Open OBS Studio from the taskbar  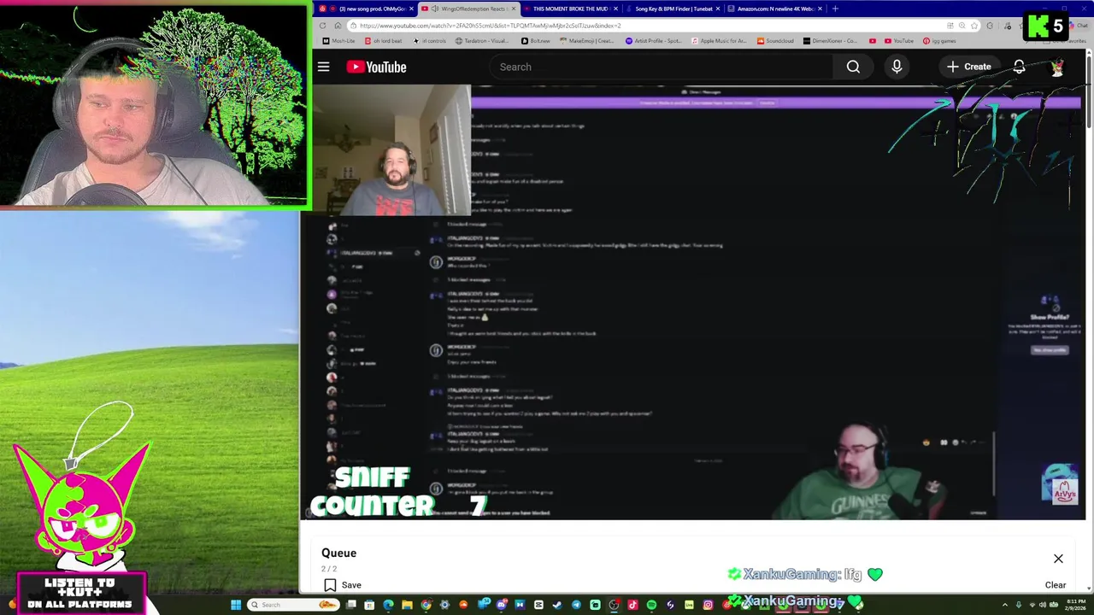614,605
